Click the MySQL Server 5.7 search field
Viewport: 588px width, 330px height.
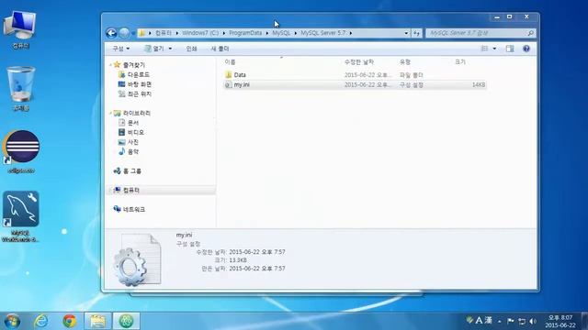click(477, 33)
